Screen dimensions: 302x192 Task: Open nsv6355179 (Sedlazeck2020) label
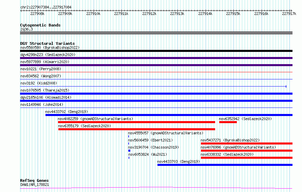pos(84,126)
